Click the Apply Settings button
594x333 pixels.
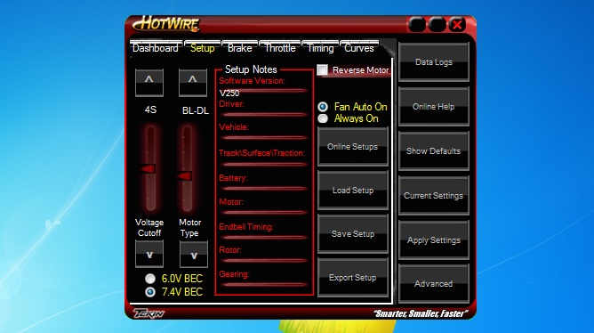pos(434,240)
